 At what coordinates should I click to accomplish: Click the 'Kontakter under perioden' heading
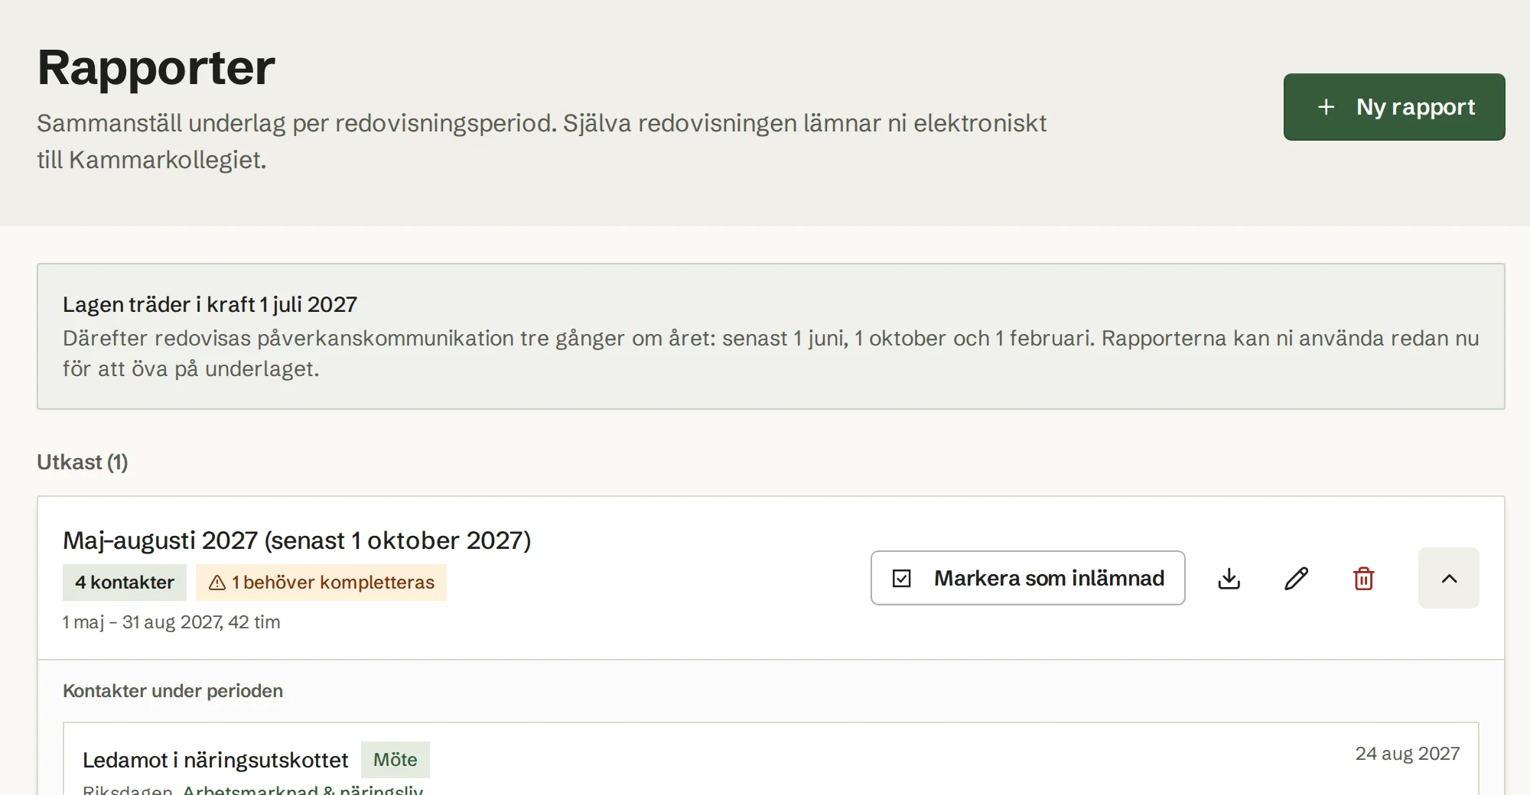[173, 691]
